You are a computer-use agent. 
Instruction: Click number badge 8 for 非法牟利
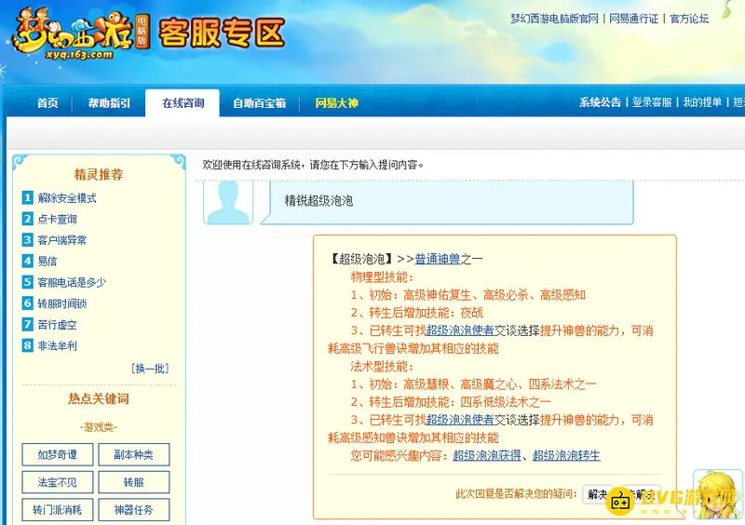pos(28,345)
